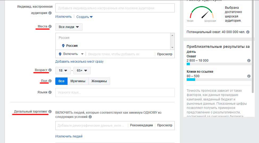This screenshot has height=143, width=259.
Task: Click info icon beside Места label
Action: pyautogui.click(x=50, y=26)
